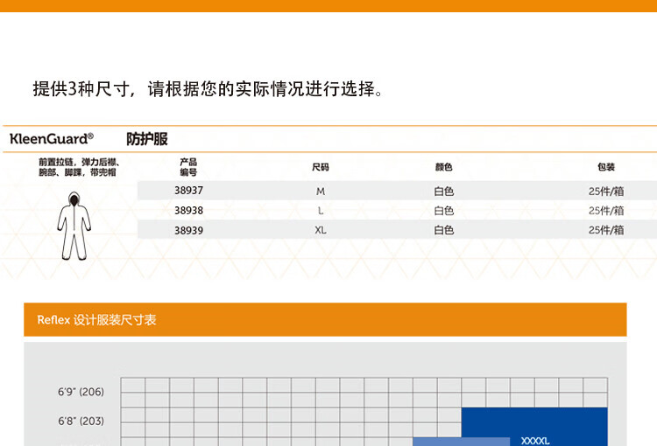Choose size M in the size column
Screen dimensions: 657x446
(321, 191)
